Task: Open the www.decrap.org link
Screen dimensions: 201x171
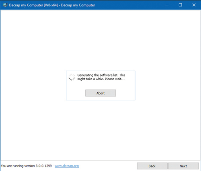Action: pyautogui.click(x=67, y=166)
